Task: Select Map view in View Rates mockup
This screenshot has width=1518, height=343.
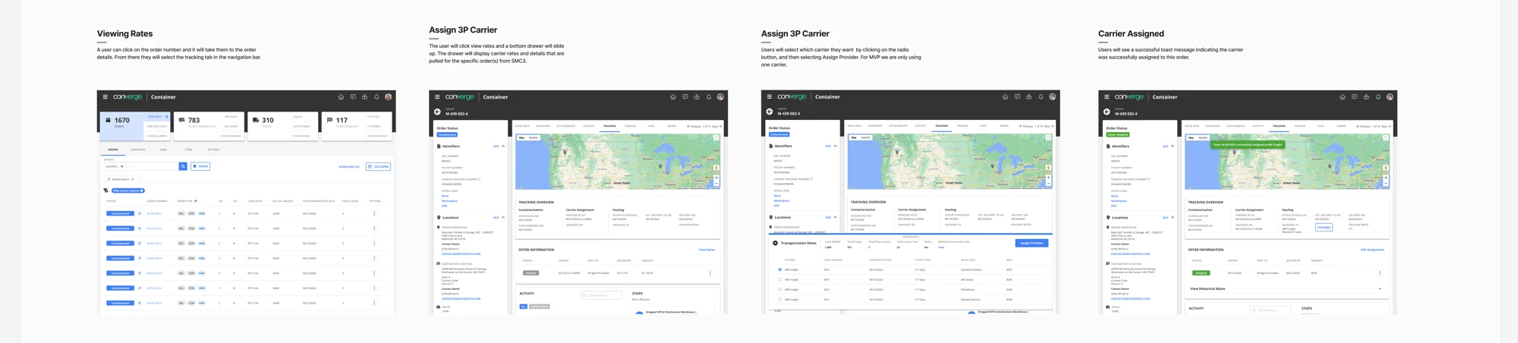Action: click(x=522, y=137)
